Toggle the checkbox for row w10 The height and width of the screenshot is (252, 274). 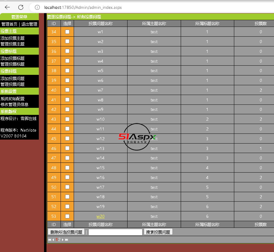pyautogui.click(x=67, y=119)
